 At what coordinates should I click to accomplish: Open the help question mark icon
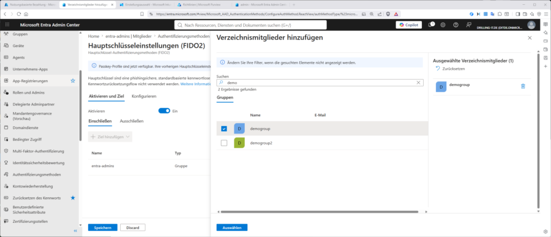[455, 25]
